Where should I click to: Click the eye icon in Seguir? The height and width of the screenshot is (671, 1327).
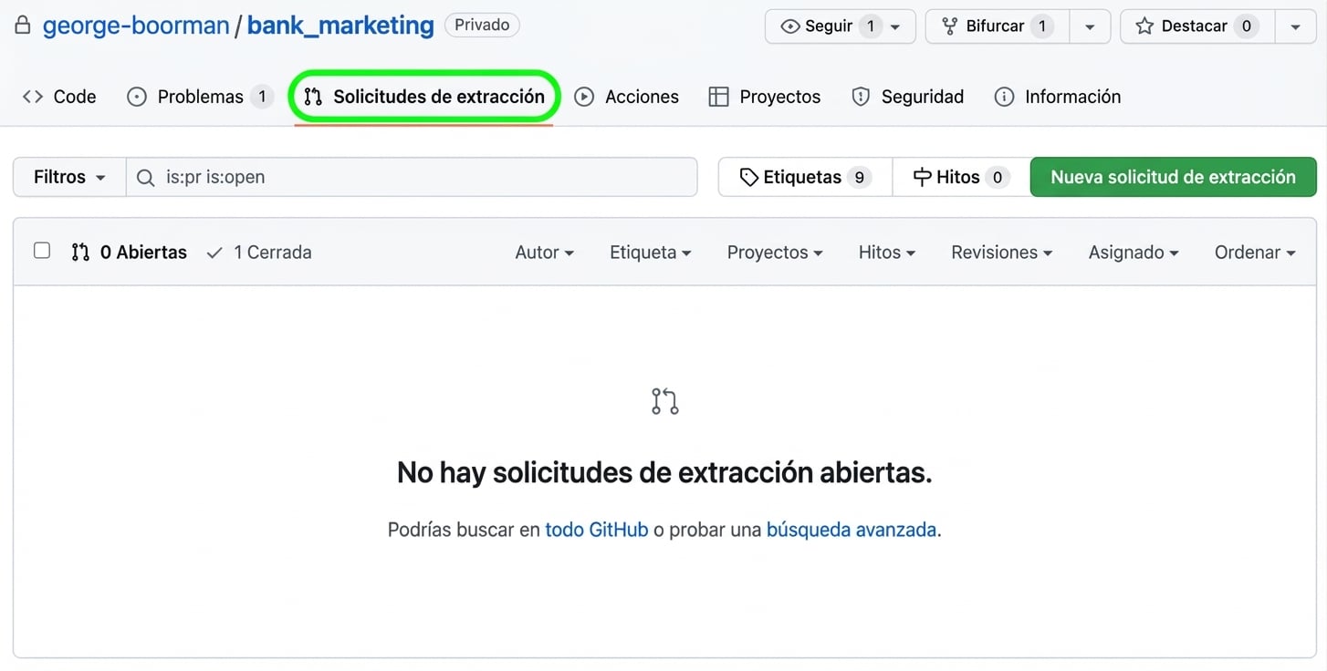click(790, 26)
